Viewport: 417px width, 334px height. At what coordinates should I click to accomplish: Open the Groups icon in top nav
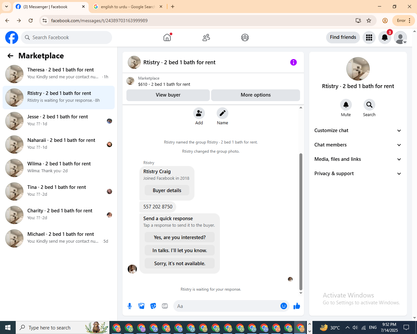245,38
